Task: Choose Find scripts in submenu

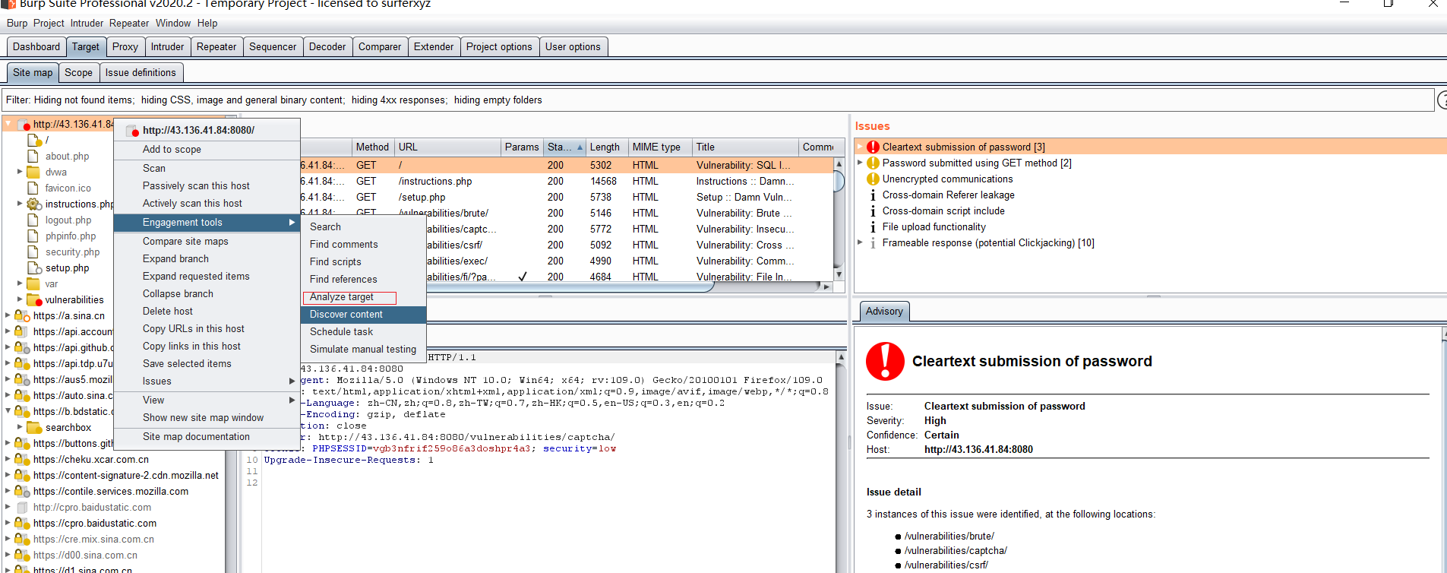Action: pyautogui.click(x=363, y=261)
